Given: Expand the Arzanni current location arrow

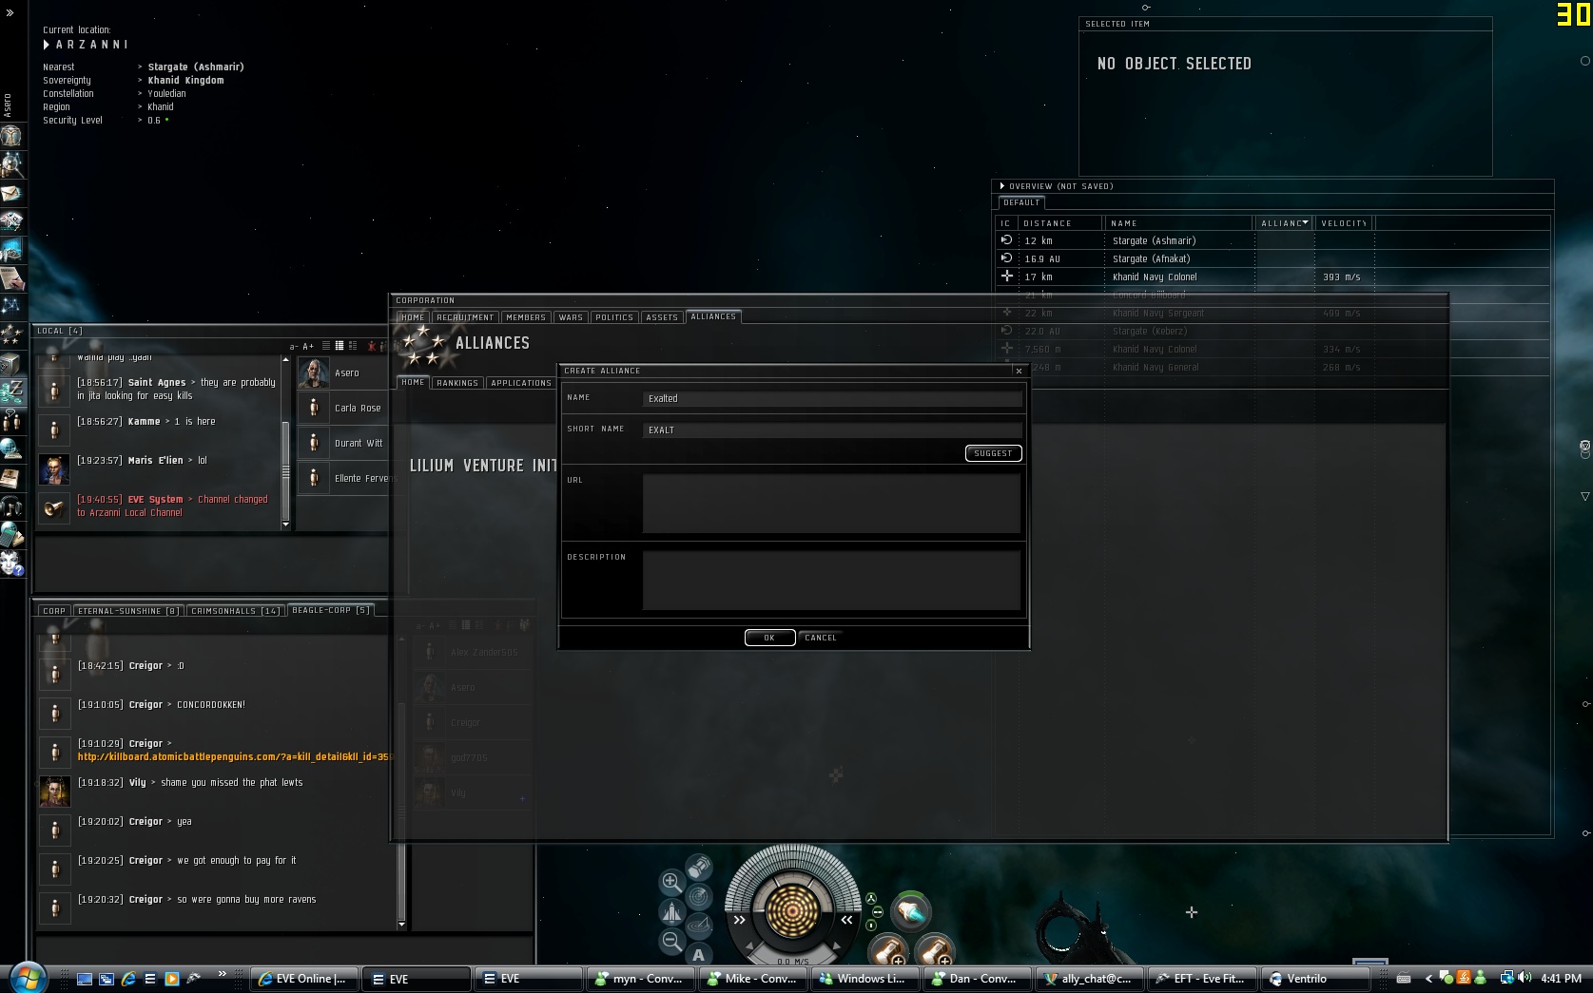Looking at the screenshot, I should (47, 45).
